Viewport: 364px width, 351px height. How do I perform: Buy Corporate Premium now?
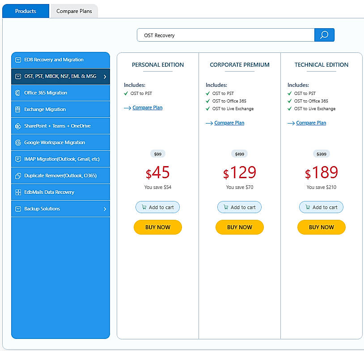240,227
